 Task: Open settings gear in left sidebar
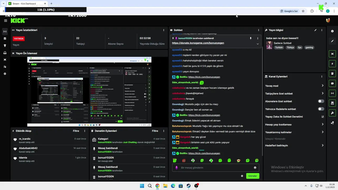[x=5, y=74]
